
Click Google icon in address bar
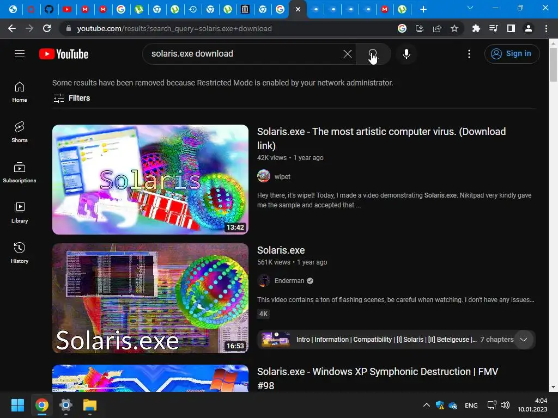402,28
